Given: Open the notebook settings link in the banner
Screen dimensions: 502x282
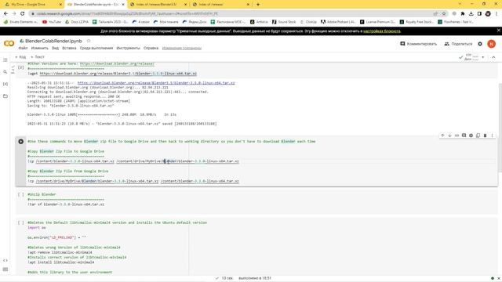Looking at the screenshot, I should coord(382,31).
